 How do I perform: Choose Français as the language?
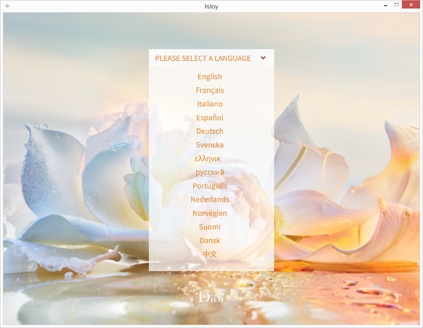tap(209, 90)
